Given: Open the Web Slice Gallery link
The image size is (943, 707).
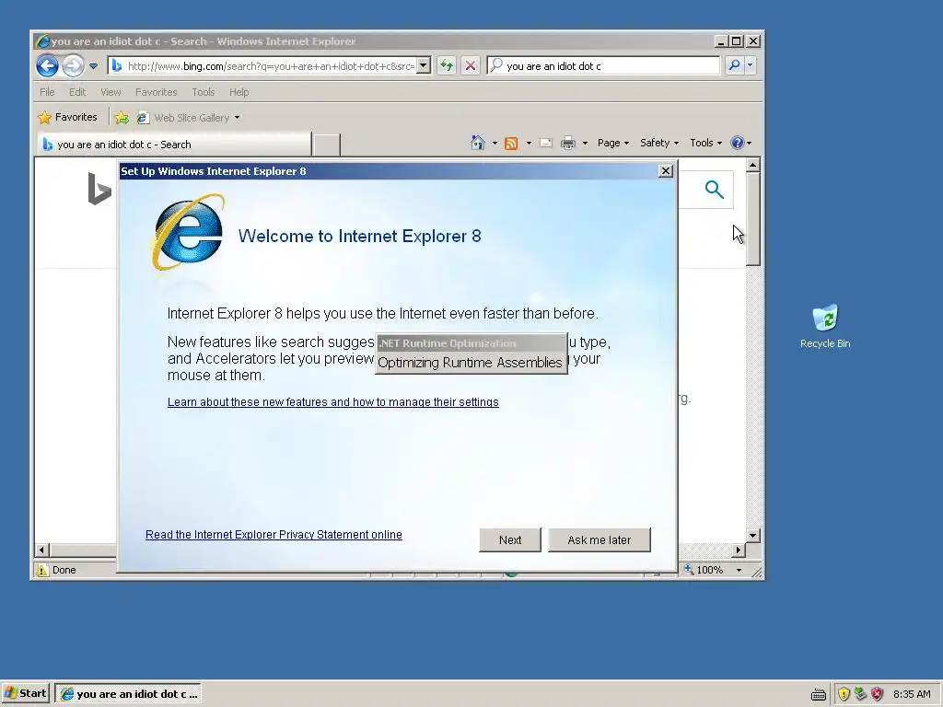Looking at the screenshot, I should pos(189,118).
